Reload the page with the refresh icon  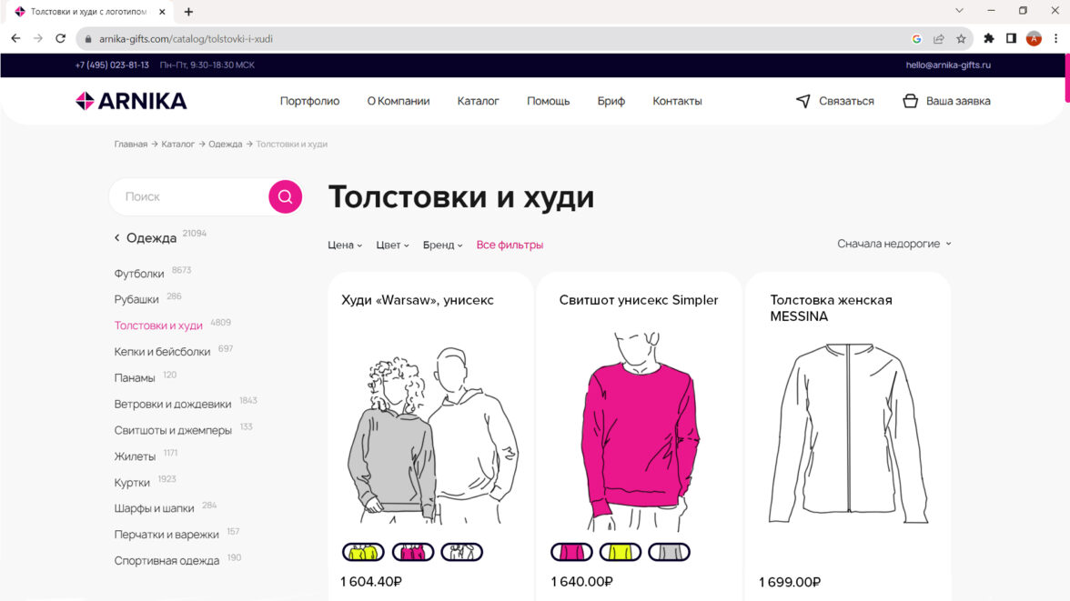(61, 39)
